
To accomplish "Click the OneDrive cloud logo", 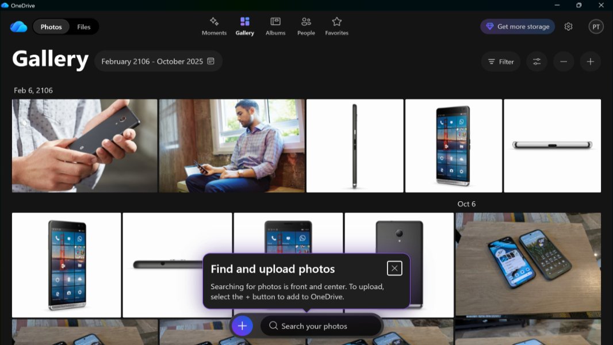I will point(18,26).
